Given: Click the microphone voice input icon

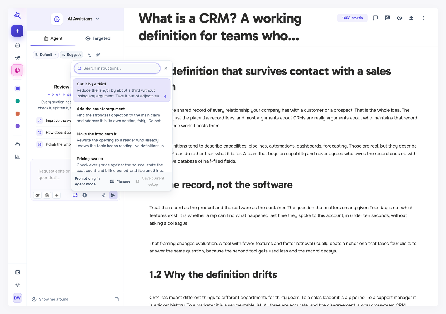Looking at the screenshot, I should click(104, 195).
